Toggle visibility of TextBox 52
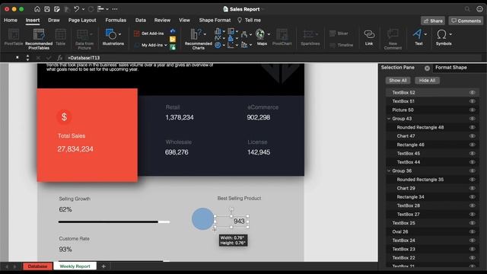The width and height of the screenshot is (487, 274). pos(473,92)
